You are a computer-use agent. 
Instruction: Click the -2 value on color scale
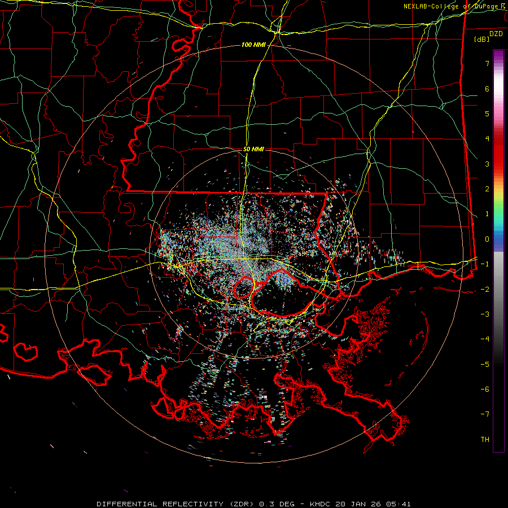(485, 290)
